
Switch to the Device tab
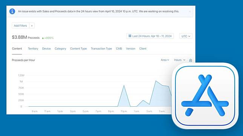point(46,48)
